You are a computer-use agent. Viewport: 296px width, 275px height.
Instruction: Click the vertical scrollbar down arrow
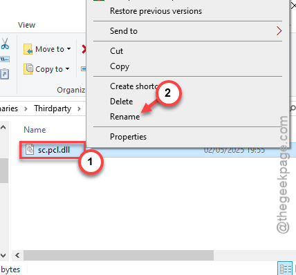pyautogui.click(x=3, y=255)
